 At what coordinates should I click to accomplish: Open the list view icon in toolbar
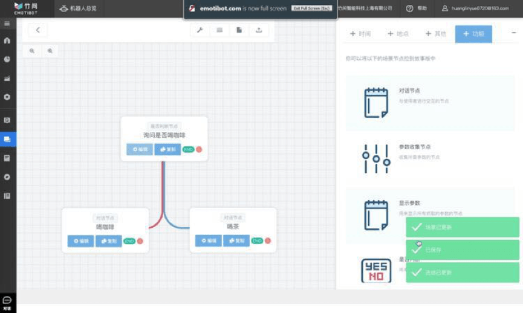(x=219, y=30)
